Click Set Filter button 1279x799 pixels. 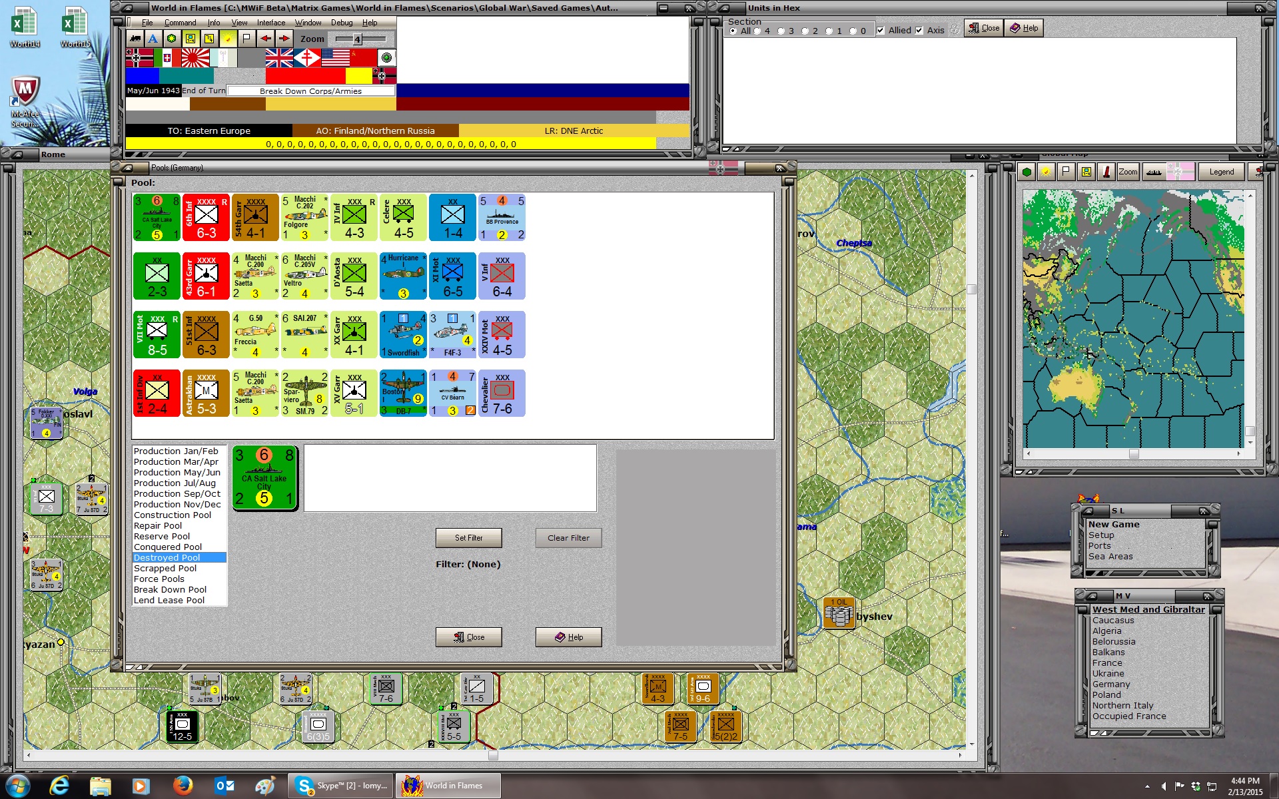tap(468, 538)
